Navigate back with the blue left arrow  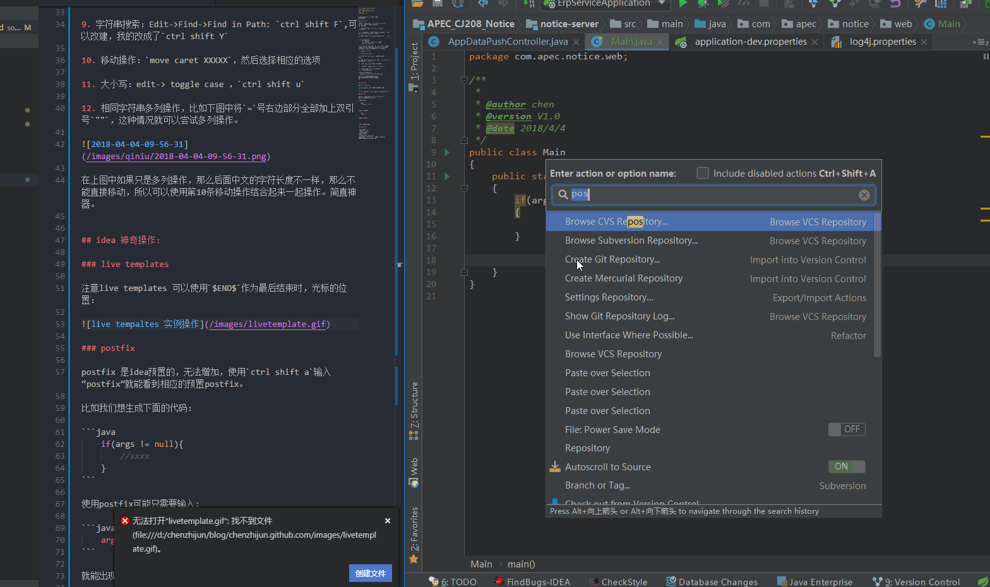tap(483, 3)
